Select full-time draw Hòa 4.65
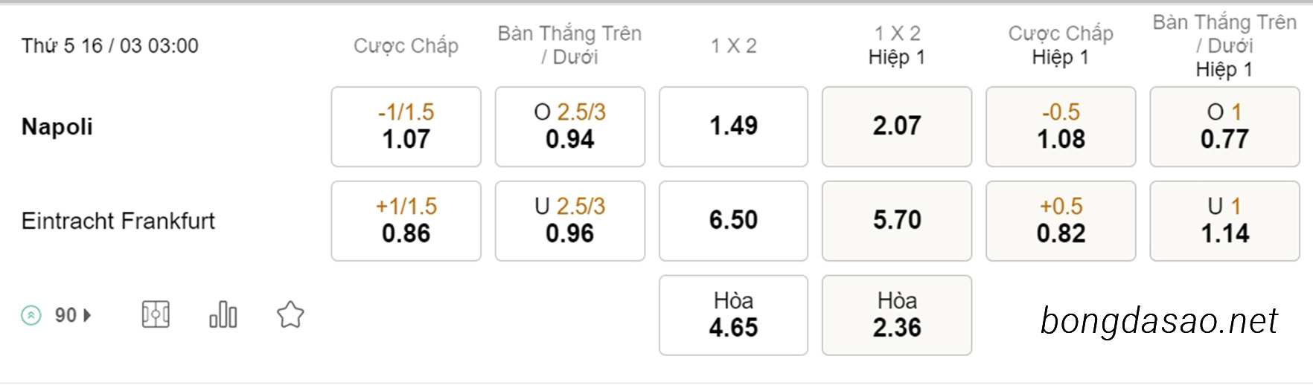The width and height of the screenshot is (1313, 385). click(733, 315)
